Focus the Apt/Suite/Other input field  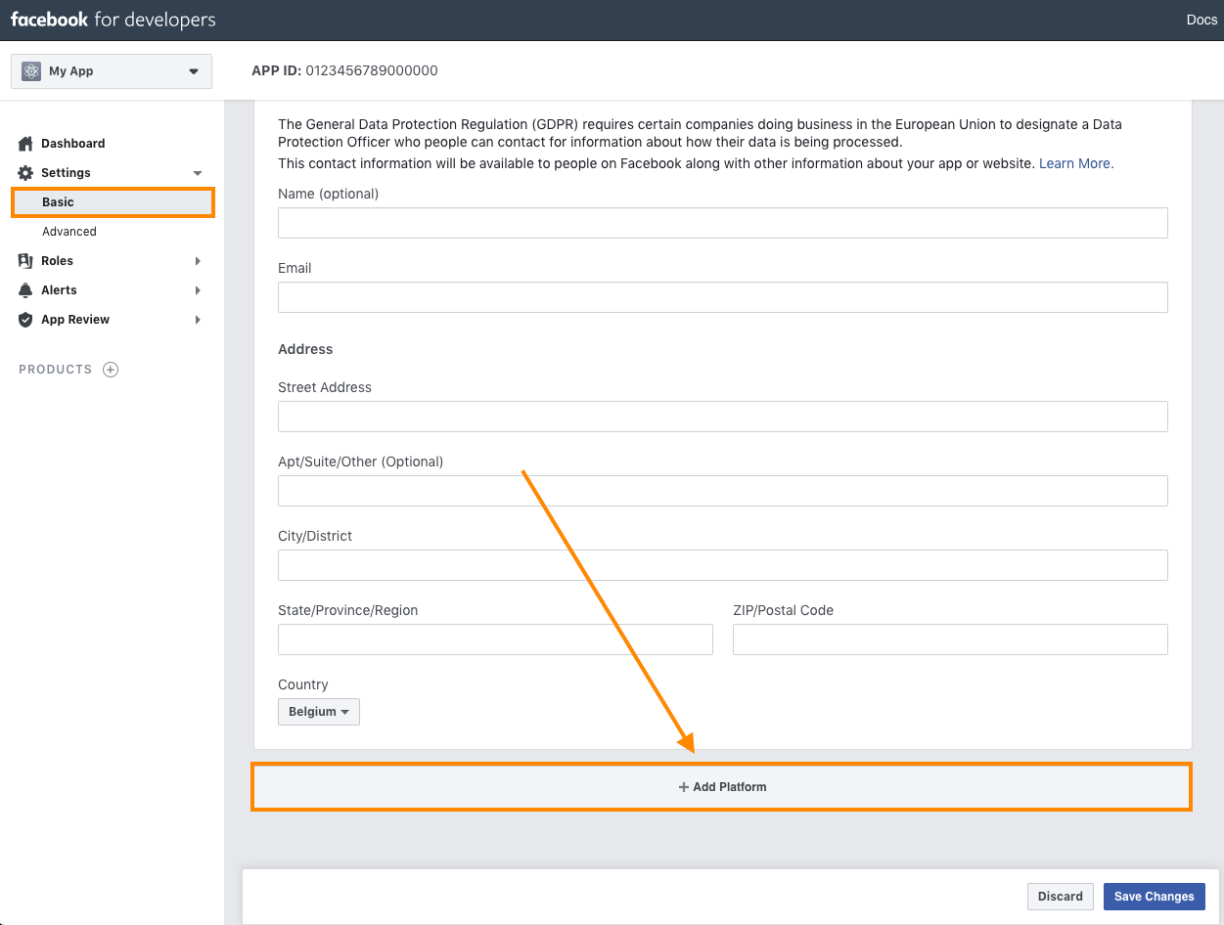[723, 491]
